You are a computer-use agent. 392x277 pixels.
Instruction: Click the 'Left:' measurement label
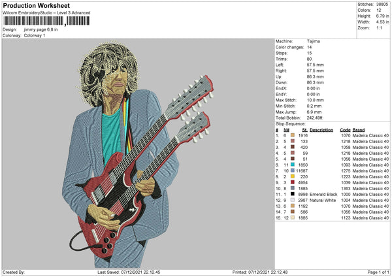click(x=280, y=65)
